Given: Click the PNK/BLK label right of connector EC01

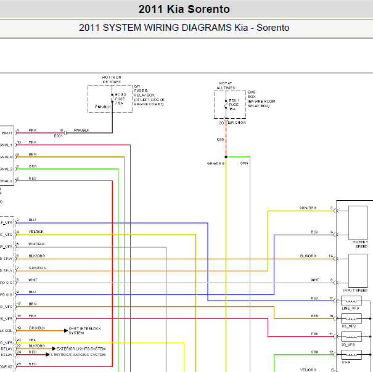Looking at the screenshot, I should coord(81,130).
